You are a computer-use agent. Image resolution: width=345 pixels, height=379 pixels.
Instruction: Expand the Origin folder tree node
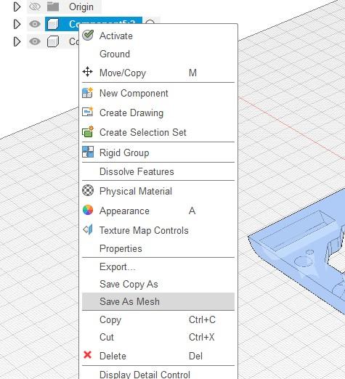tap(17, 7)
